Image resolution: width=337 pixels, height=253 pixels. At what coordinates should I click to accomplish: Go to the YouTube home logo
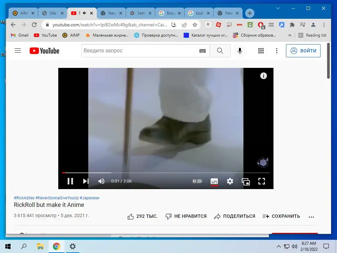point(44,51)
